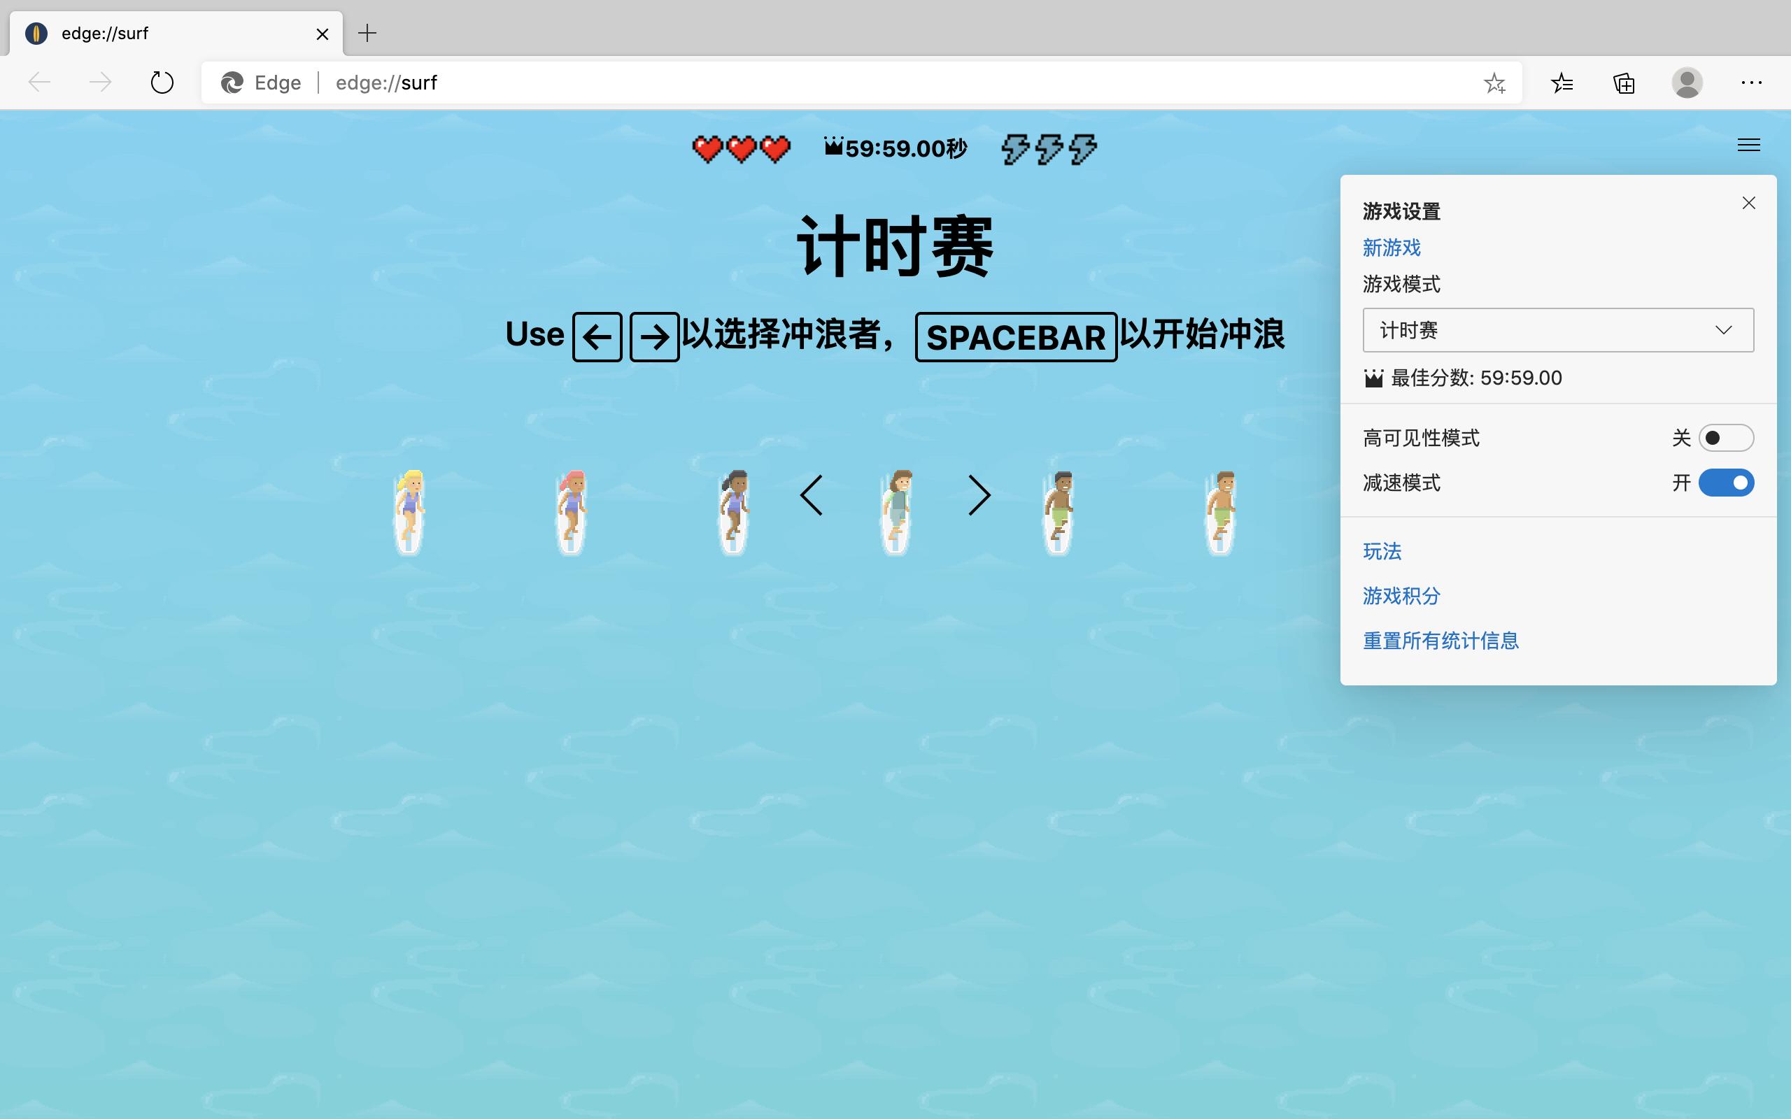The height and width of the screenshot is (1119, 1791).
Task: Click the user profile avatar
Action: click(1687, 83)
